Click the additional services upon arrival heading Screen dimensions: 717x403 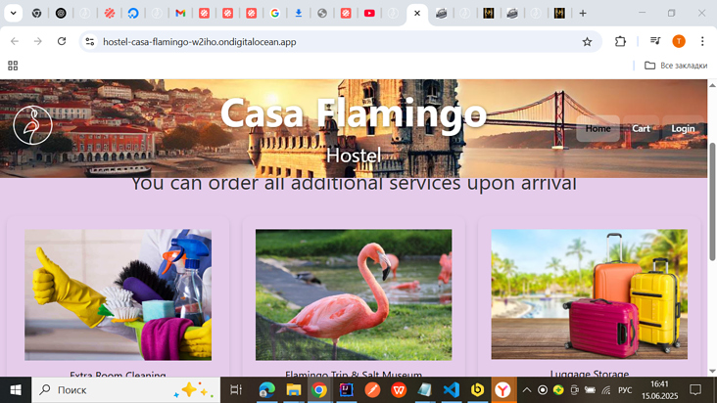click(354, 184)
